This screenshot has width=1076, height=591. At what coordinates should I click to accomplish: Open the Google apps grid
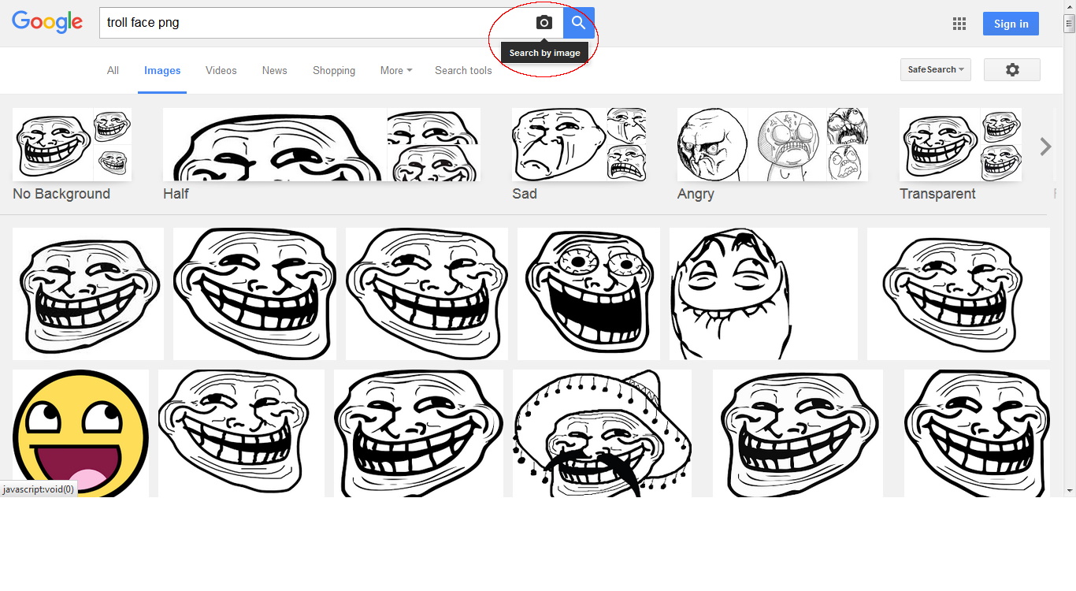click(959, 24)
